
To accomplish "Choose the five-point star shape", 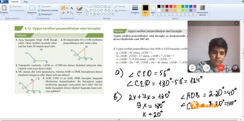I will point(95,14).
